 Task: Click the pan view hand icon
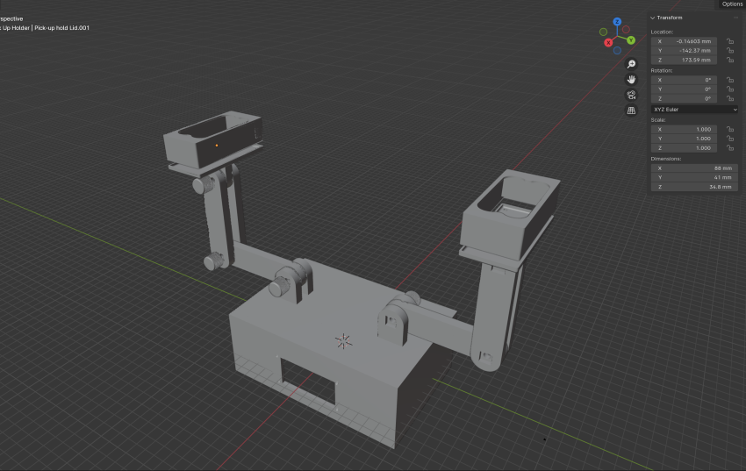[x=630, y=80]
